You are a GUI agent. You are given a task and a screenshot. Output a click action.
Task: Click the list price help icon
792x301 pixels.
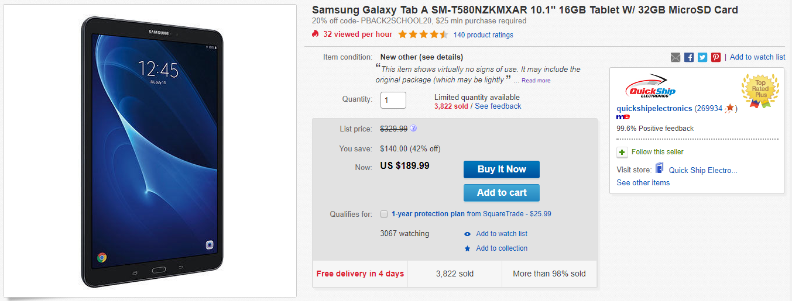pos(413,129)
